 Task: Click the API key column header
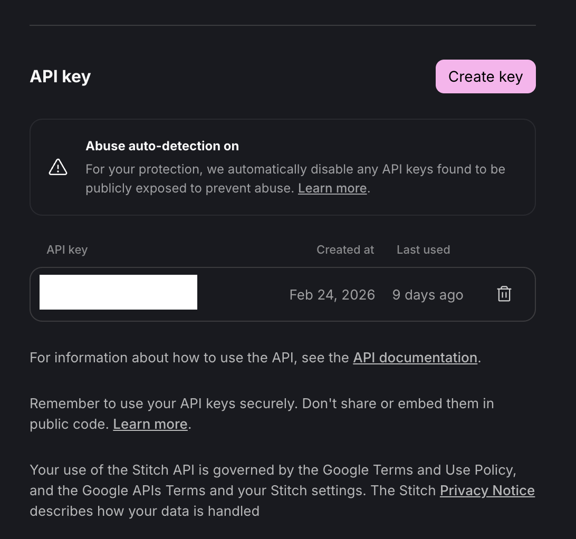point(67,249)
